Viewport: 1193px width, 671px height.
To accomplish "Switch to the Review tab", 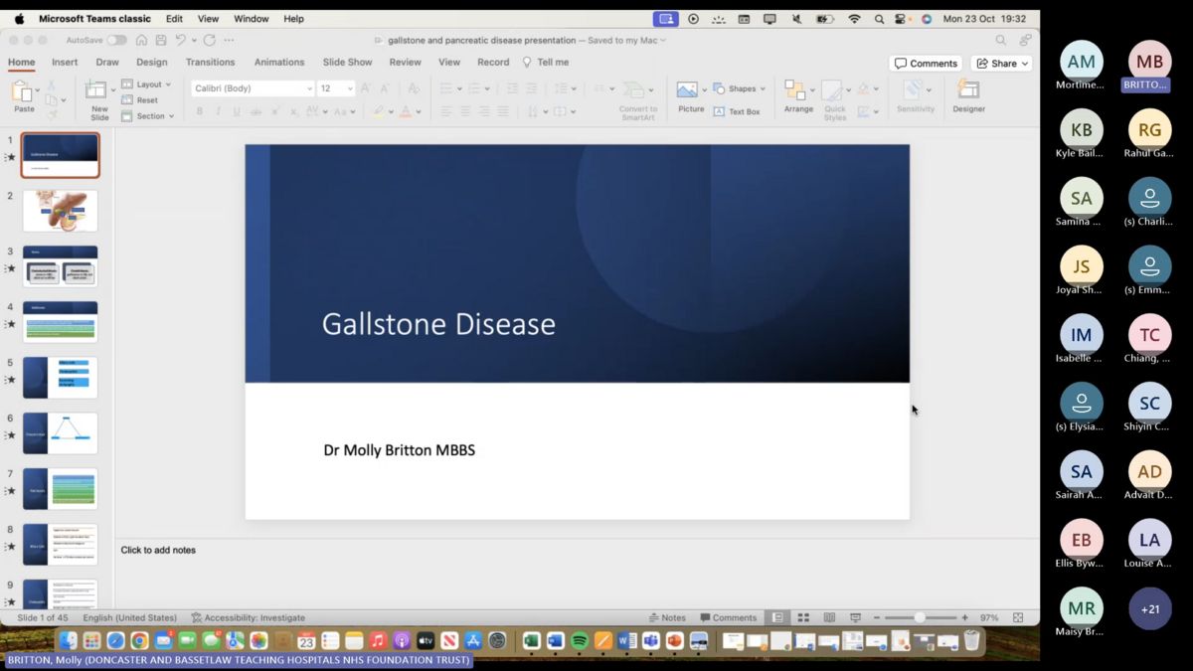I will [x=406, y=62].
